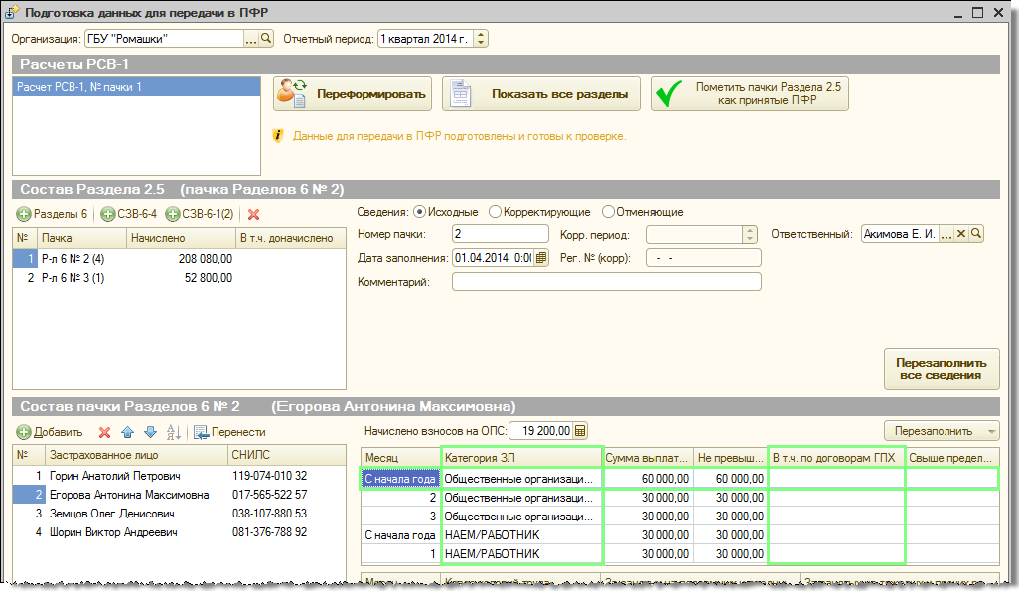Add СЗВ-6-1(2) pack
Viewport: 1019px width, 591px height.
coord(200,214)
